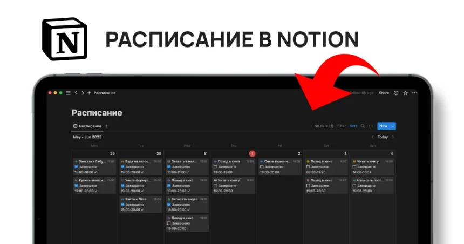Open the Езда на велос… card on the 30th
The width and height of the screenshot is (464, 244).
[x=141, y=167]
